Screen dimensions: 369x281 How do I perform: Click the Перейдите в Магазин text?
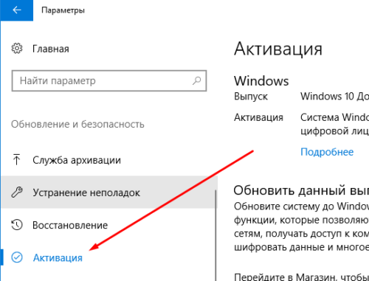(301, 277)
